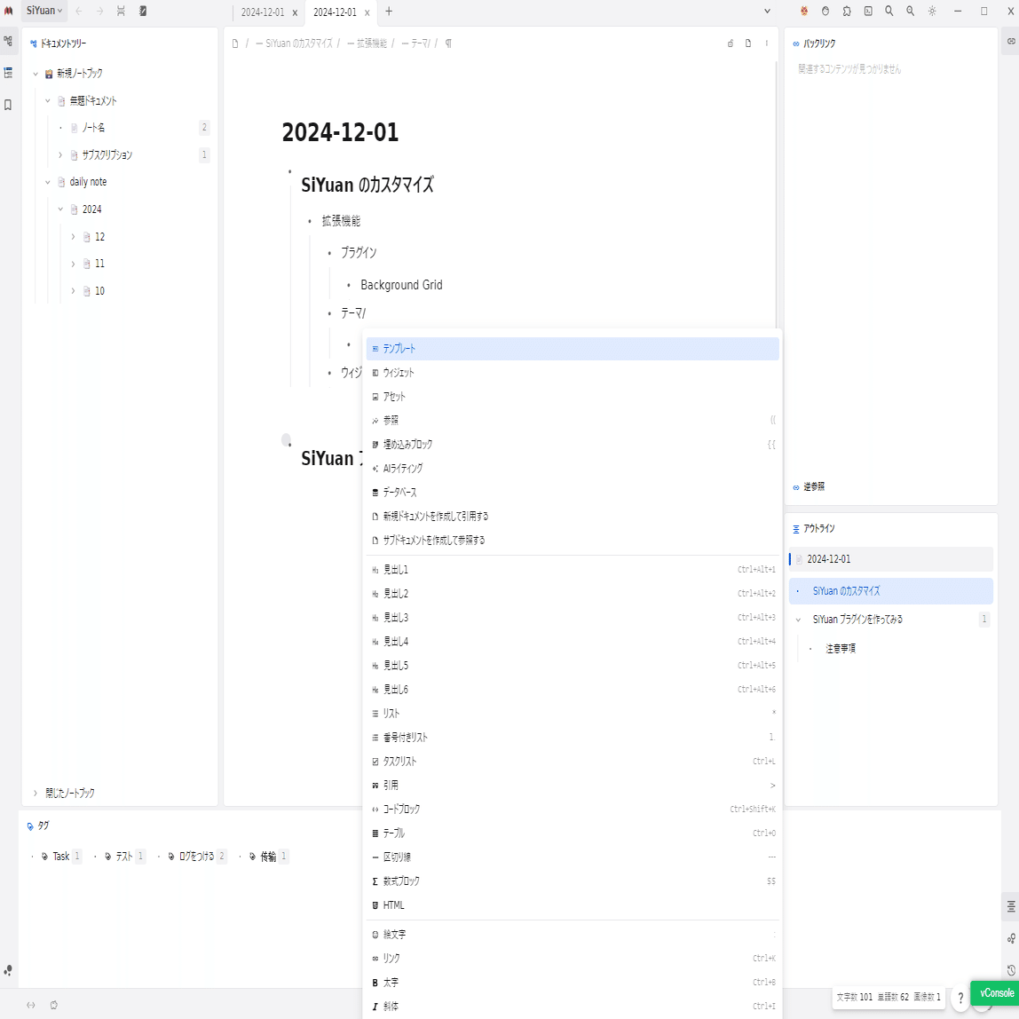Close the active 2024-12-01 tab
Image resolution: width=1019 pixels, height=1019 pixels.
pos(367,12)
